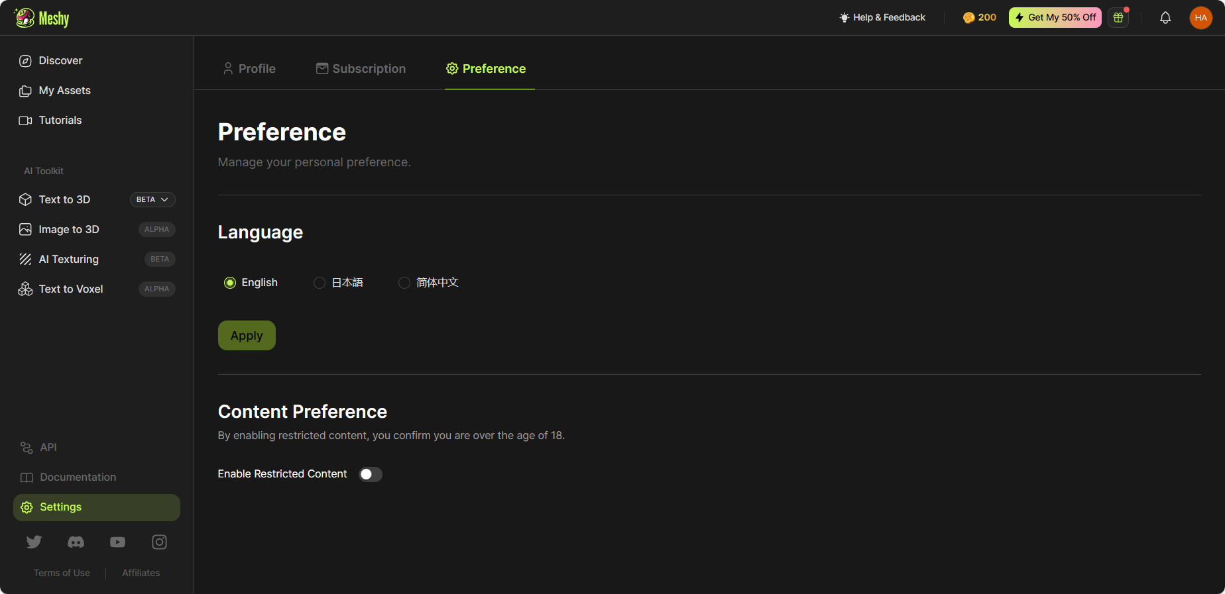Open Terms of Use

coord(62,573)
